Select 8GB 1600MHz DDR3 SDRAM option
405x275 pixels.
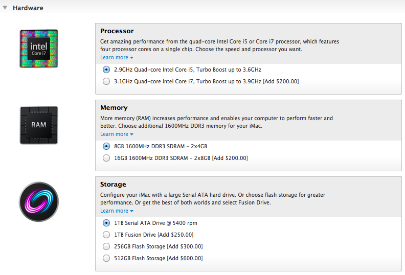click(x=106, y=146)
